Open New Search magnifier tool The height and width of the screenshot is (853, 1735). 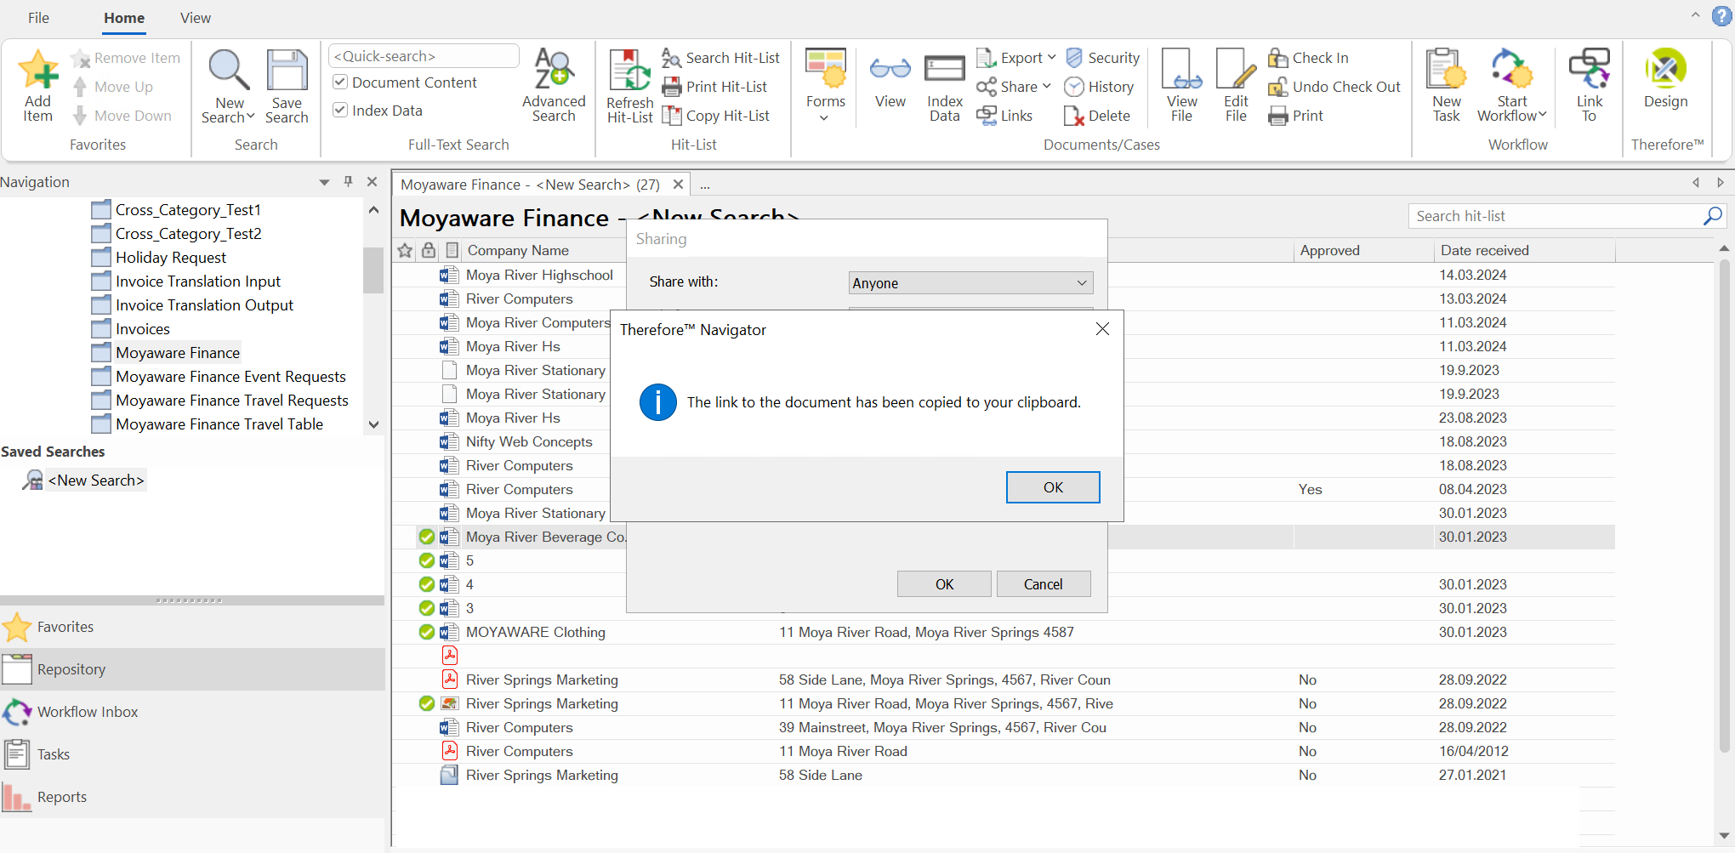[228, 70]
